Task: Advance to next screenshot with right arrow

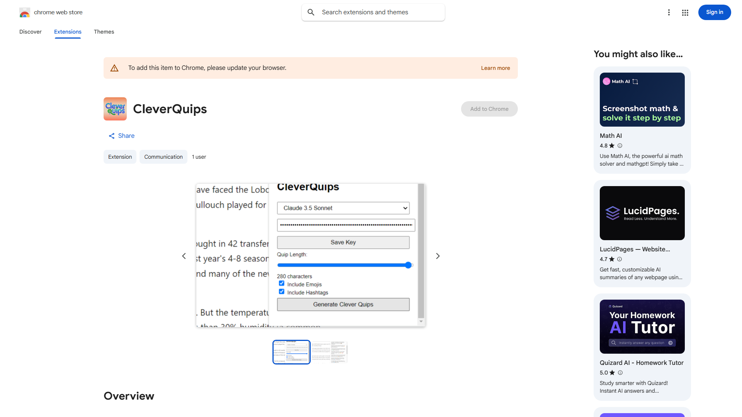Action: click(x=438, y=256)
